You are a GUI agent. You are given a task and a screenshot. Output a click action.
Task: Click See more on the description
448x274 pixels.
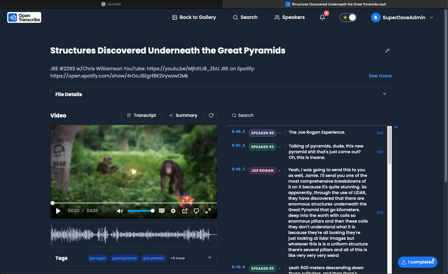380,76
